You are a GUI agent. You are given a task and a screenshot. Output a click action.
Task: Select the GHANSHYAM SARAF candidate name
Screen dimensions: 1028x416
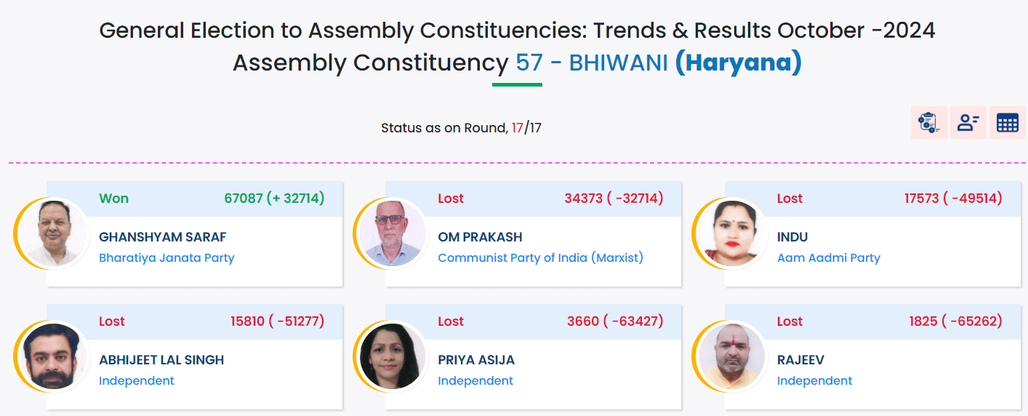162,237
